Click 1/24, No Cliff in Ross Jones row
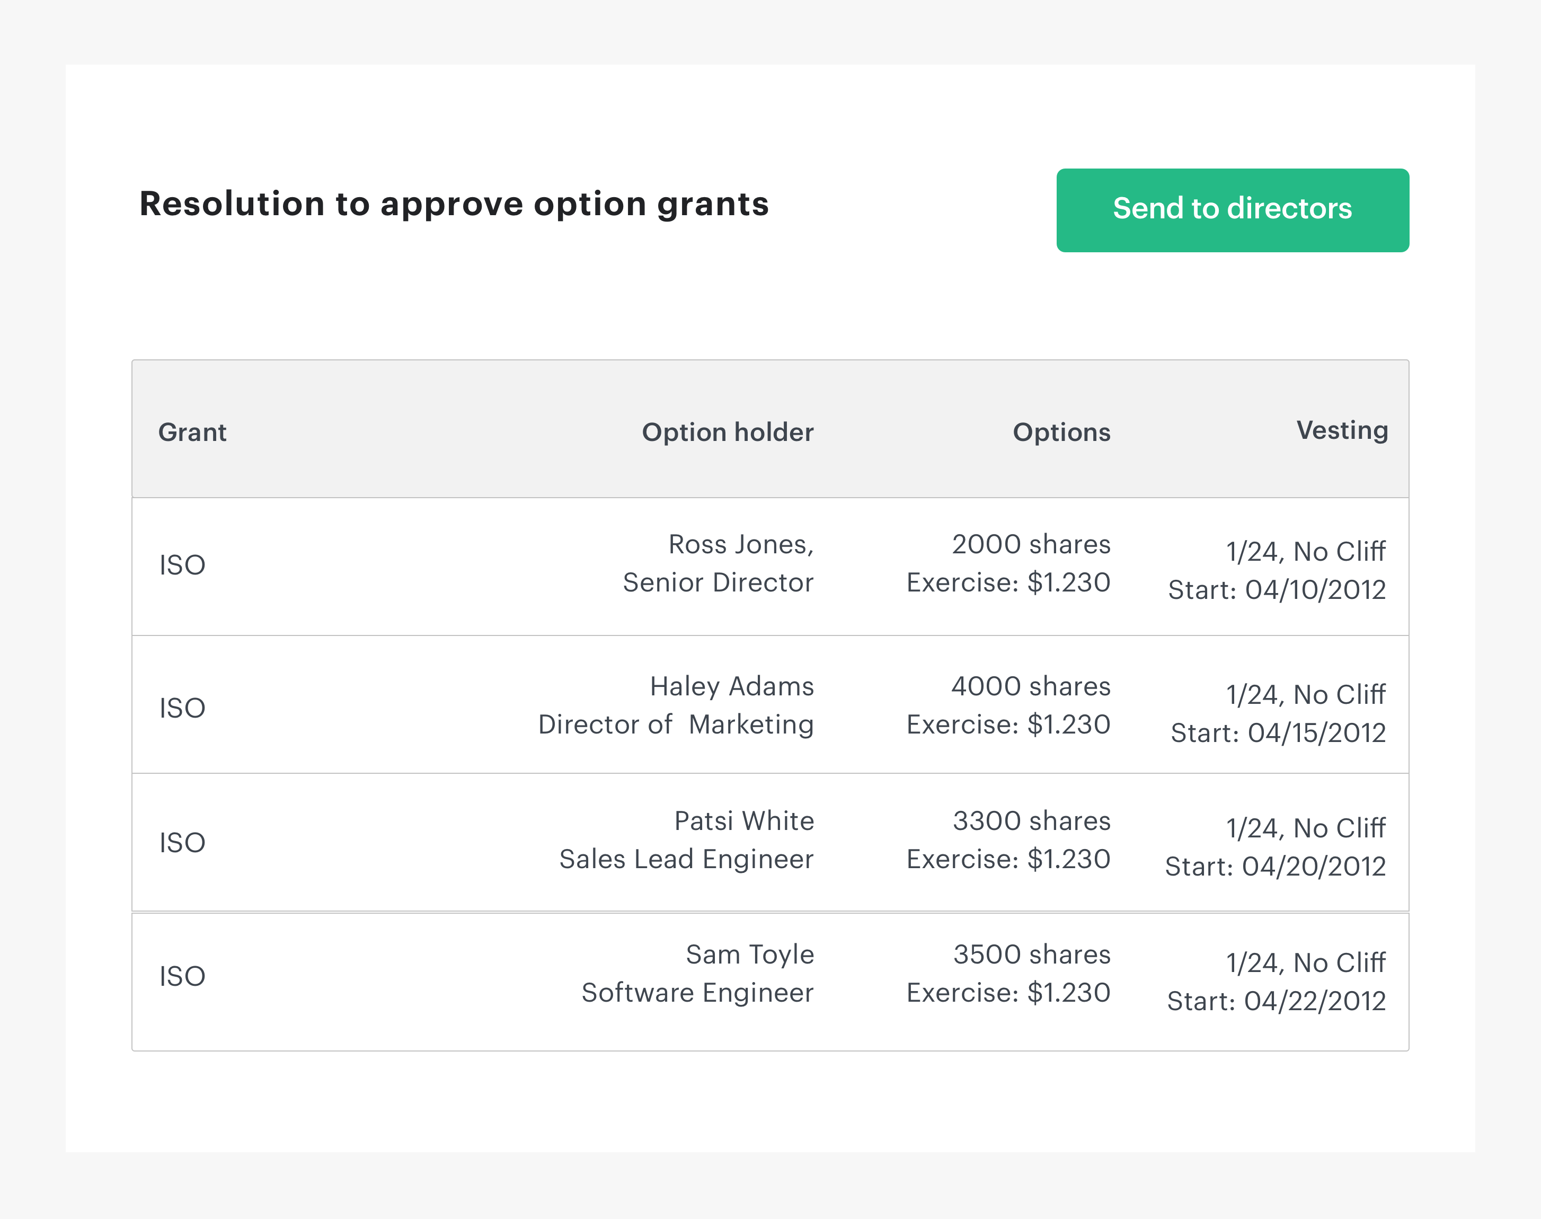The width and height of the screenshot is (1541, 1219). pyautogui.click(x=1306, y=552)
